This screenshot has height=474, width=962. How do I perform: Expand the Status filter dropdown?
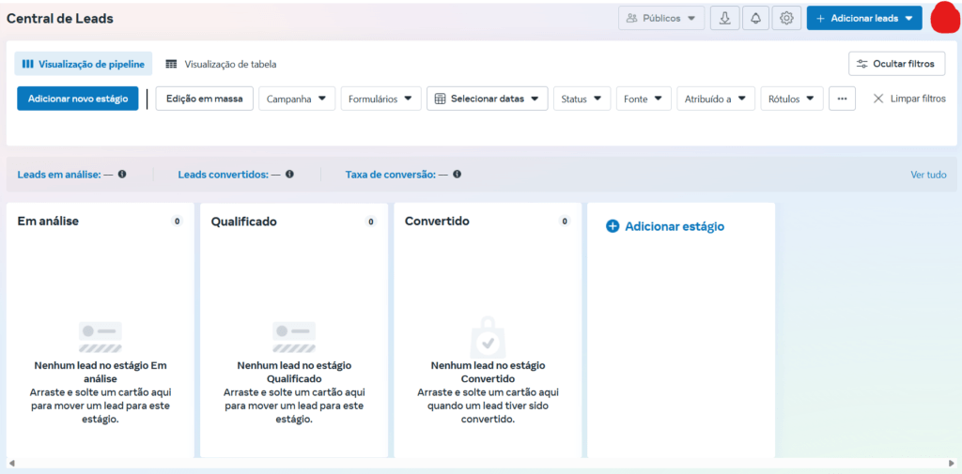[582, 99]
